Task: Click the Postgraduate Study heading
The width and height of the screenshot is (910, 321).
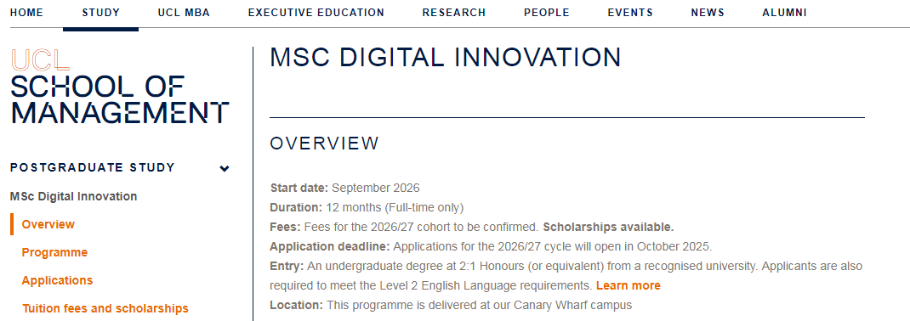Action: pos(93,167)
